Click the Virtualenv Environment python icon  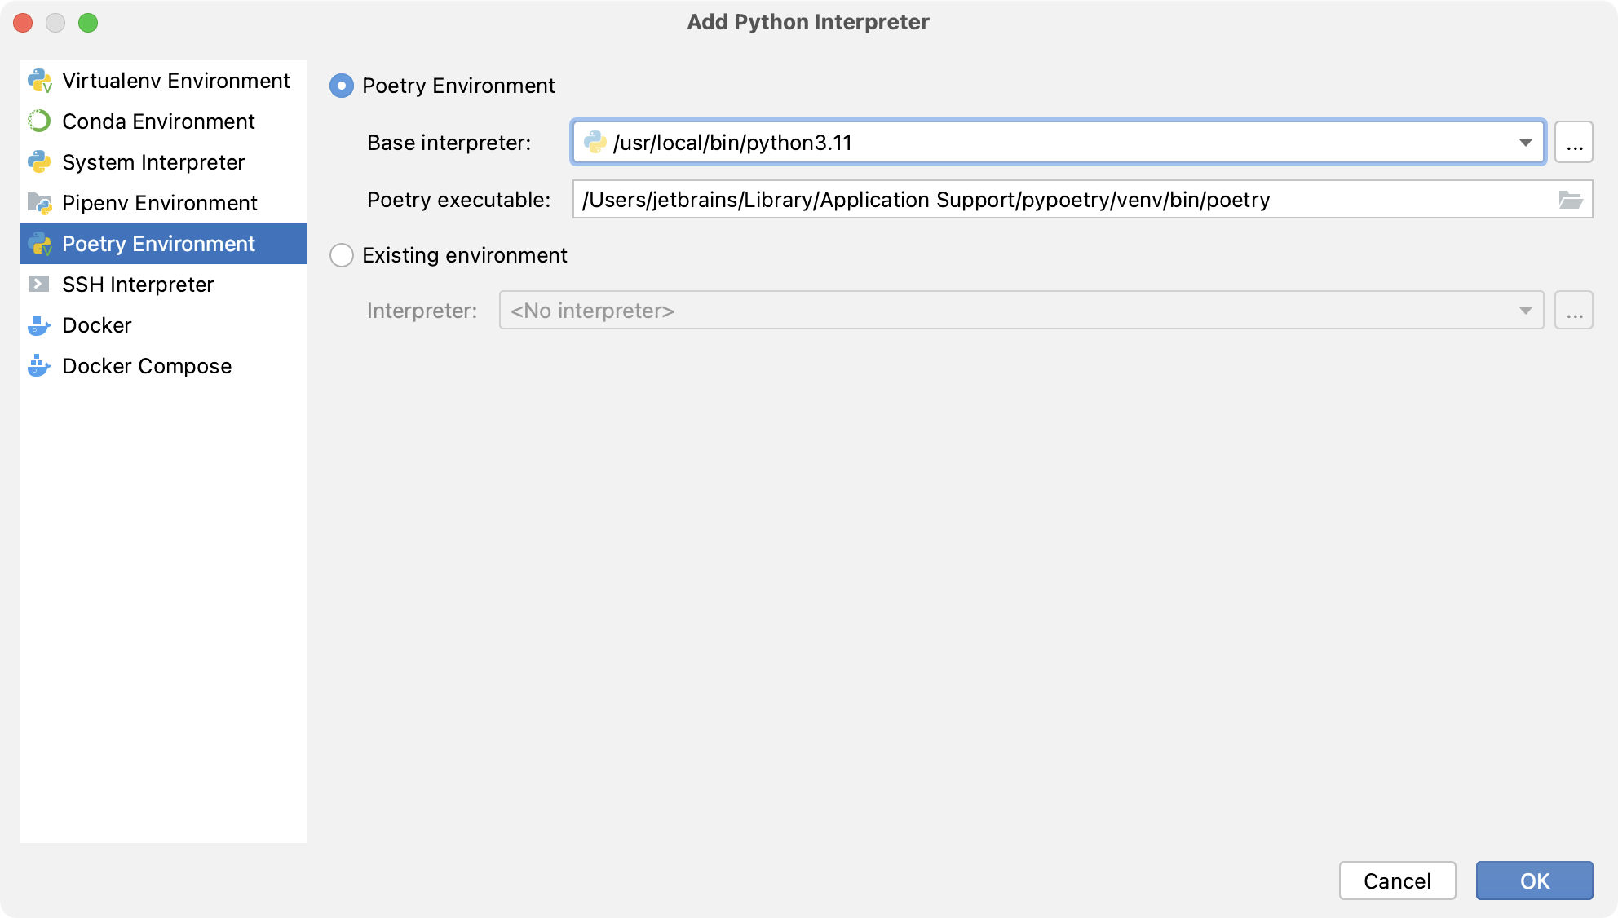[x=39, y=81]
